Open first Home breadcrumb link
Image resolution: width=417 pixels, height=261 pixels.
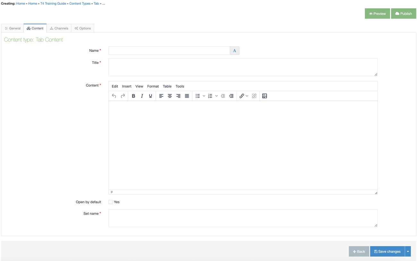click(21, 4)
